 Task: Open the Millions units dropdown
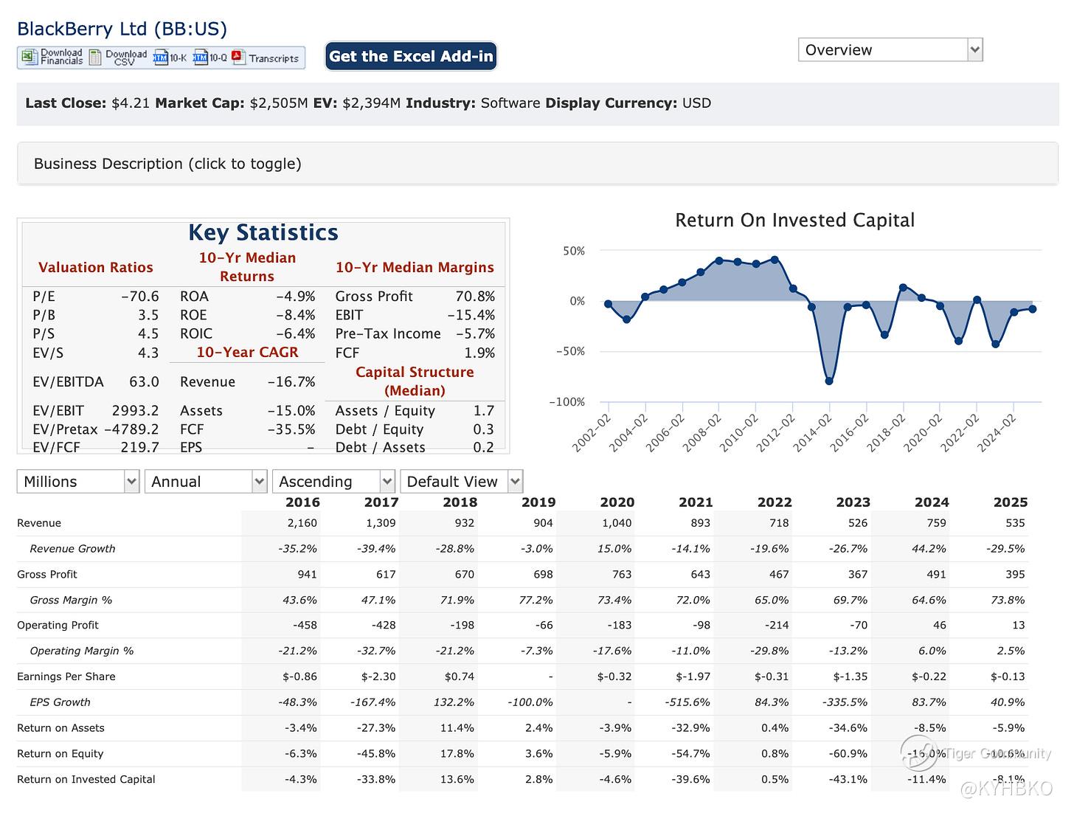point(77,482)
